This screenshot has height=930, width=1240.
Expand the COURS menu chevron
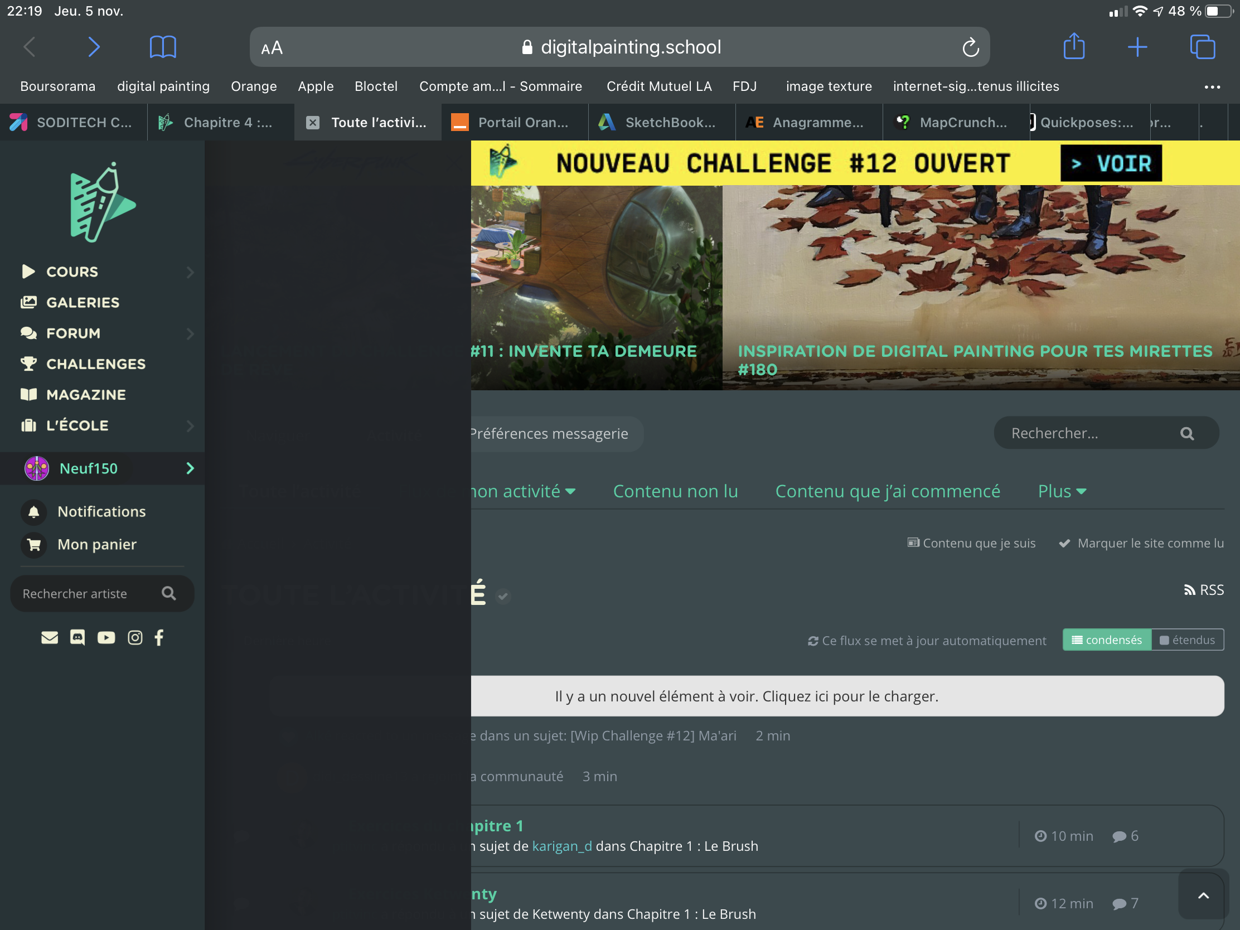(x=190, y=272)
